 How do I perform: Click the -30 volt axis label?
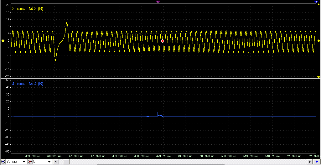[7, 137]
